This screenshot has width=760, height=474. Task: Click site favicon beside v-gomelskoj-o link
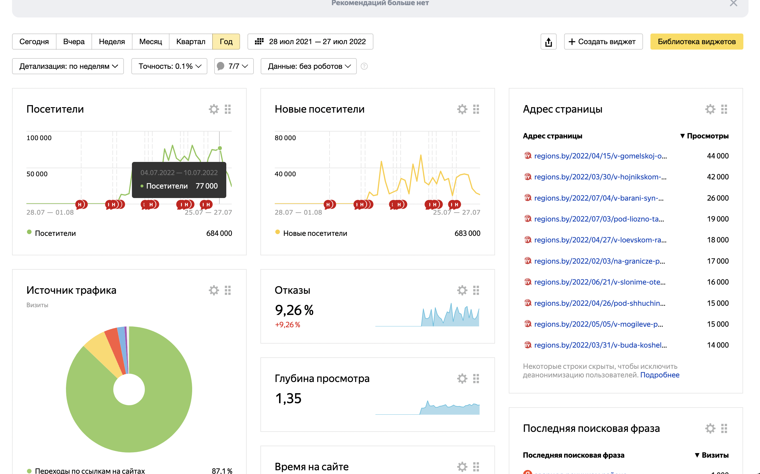tap(528, 156)
